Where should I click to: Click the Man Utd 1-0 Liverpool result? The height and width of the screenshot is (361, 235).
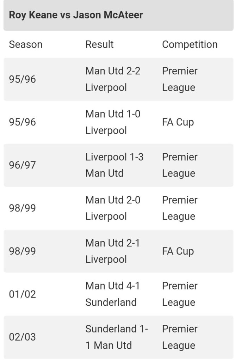click(x=113, y=122)
